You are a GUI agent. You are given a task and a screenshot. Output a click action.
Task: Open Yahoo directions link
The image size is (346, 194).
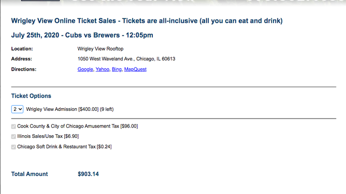tap(103, 69)
